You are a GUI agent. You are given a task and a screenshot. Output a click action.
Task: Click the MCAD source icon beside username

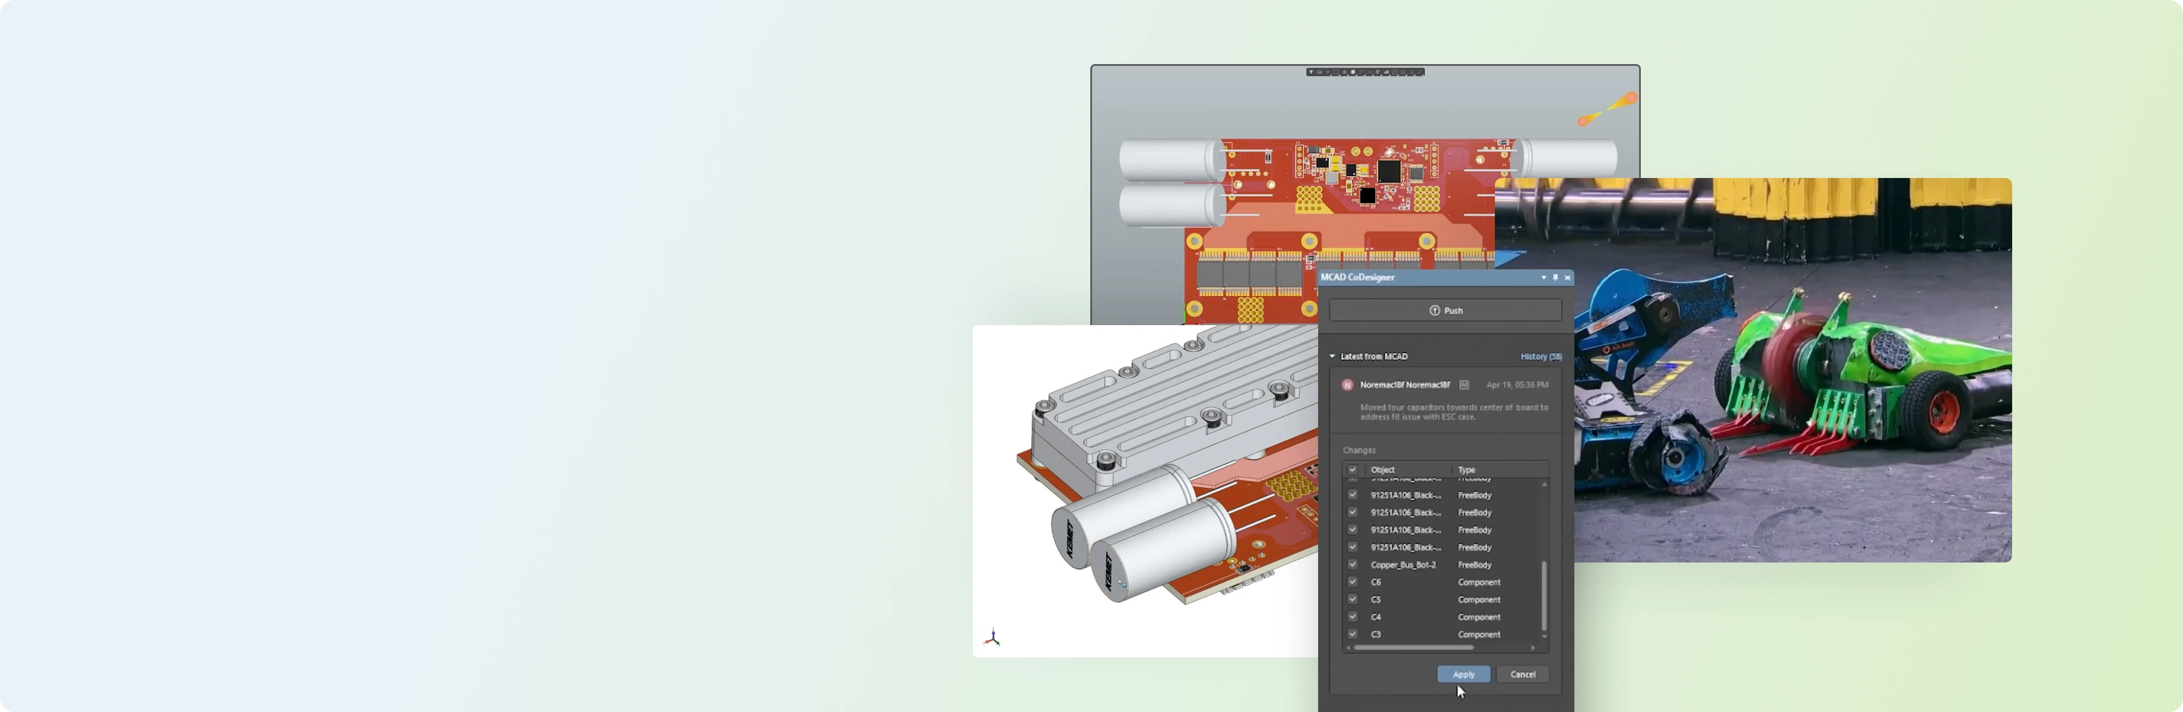click(x=1463, y=385)
